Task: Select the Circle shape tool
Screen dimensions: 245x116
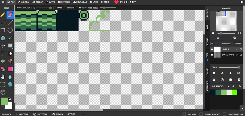Action: point(10,30)
